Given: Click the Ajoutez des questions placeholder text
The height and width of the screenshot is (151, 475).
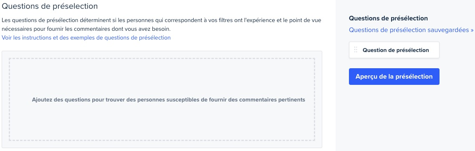Looking at the screenshot, I should click(169, 100).
